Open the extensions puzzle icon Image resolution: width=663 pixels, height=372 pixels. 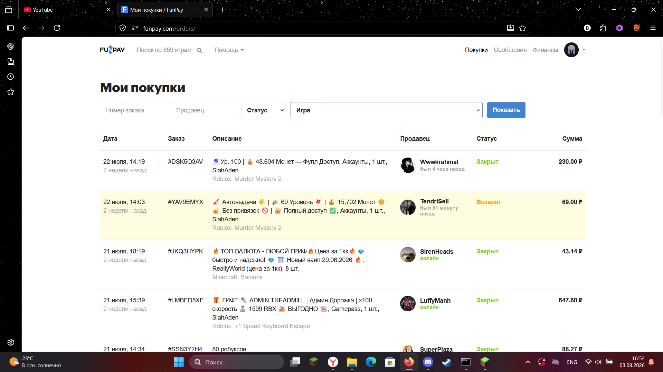[x=603, y=28]
